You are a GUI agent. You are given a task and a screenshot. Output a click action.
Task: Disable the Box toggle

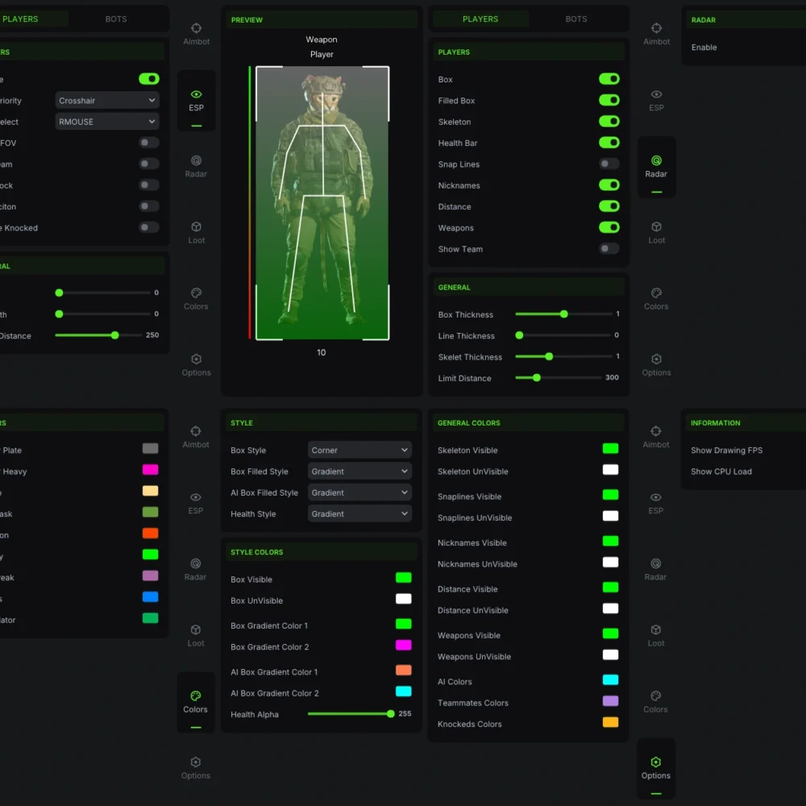coord(609,79)
